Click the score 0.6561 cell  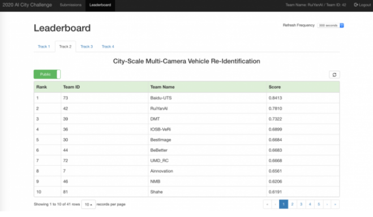coord(303,171)
